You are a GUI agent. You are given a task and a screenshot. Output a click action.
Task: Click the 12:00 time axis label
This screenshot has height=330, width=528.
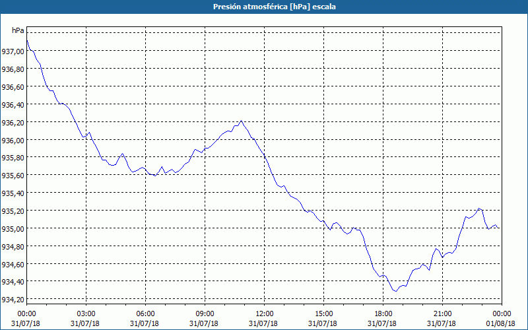265,314
